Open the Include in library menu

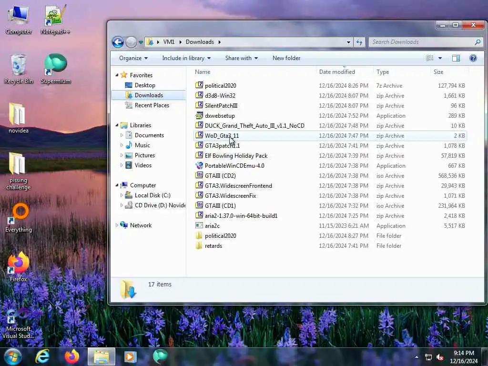click(186, 58)
